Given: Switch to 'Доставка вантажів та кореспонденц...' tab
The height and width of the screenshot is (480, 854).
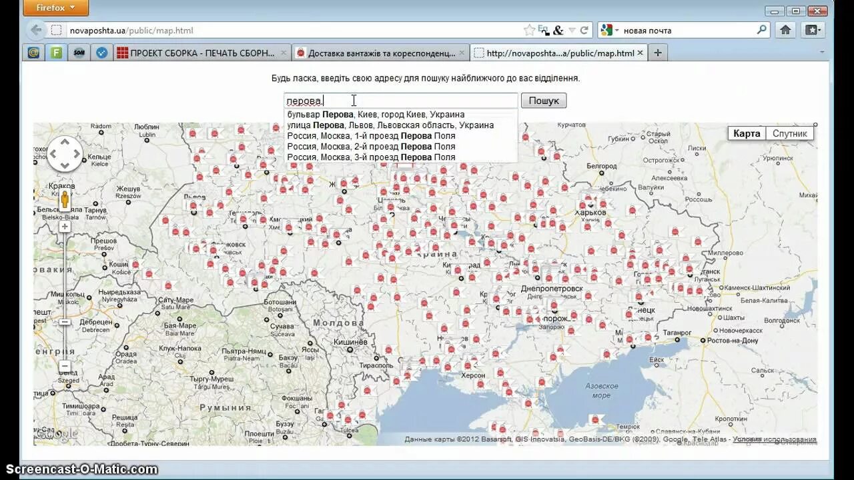Looking at the screenshot, I should tap(380, 53).
